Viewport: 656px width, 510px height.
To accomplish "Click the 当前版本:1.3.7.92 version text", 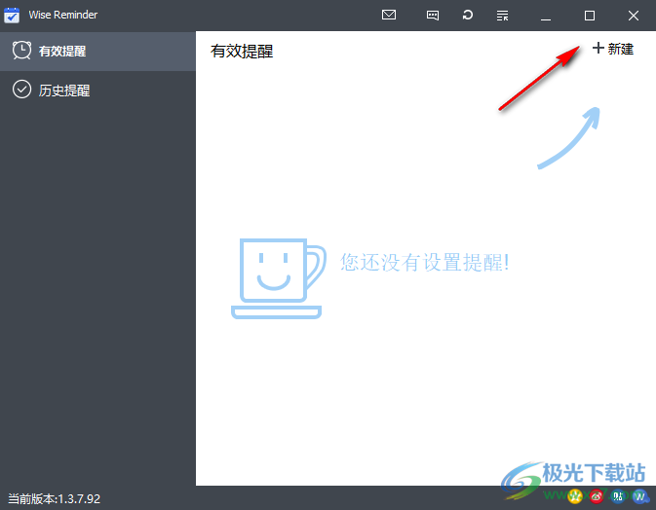I will (55, 498).
